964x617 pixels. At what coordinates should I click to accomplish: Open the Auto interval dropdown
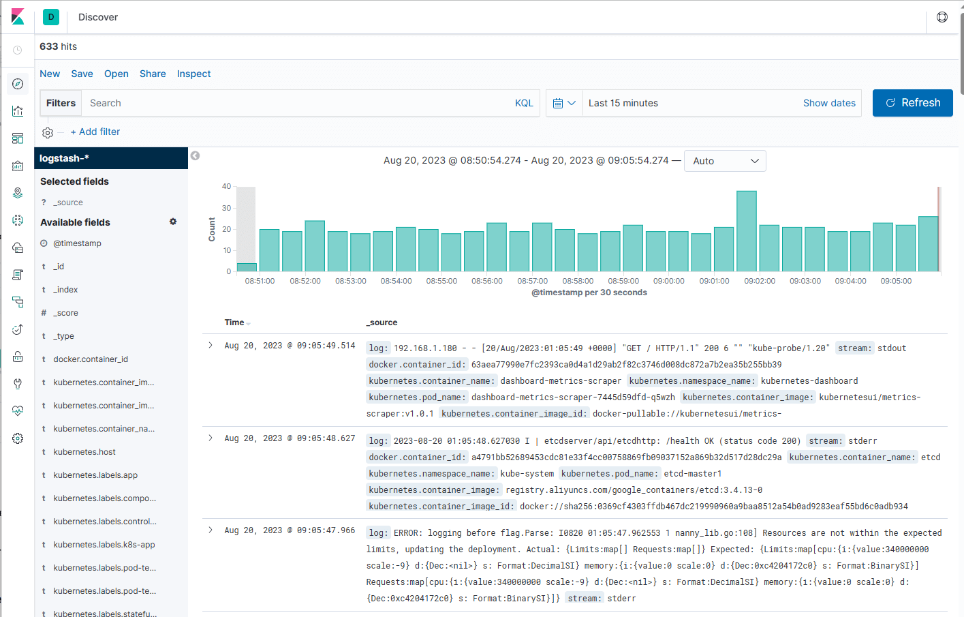[725, 161]
